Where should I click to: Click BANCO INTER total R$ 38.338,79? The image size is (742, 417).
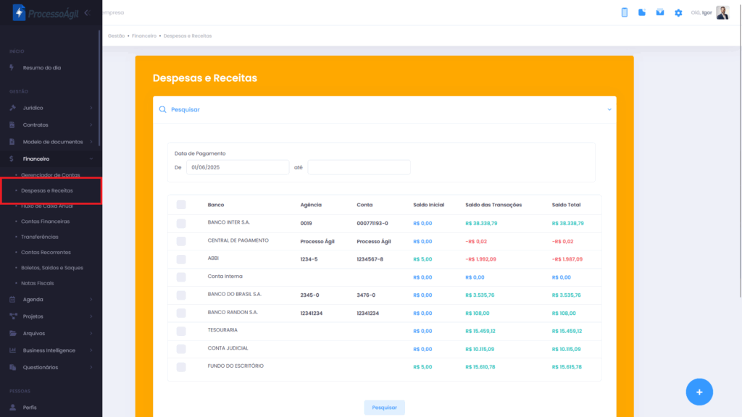(568, 223)
